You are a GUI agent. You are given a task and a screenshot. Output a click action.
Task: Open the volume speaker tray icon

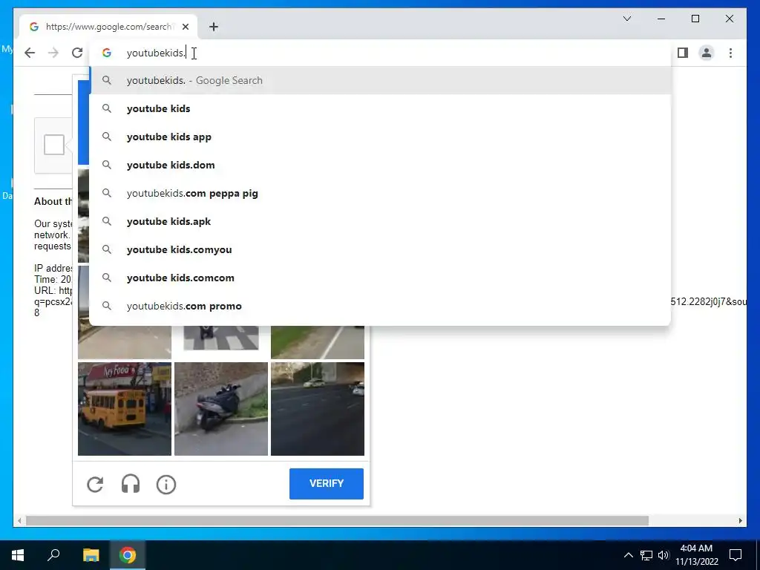coord(664,555)
